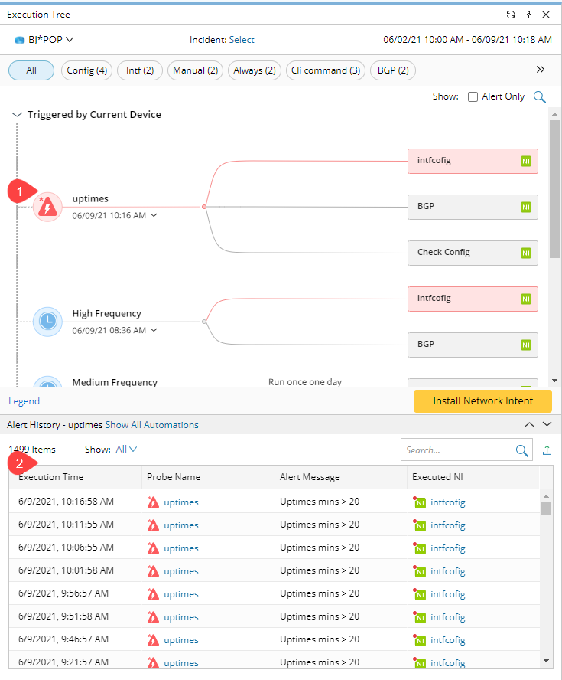Viewport: 562px width, 680px height.
Task: Select the Intf (2) filter tab
Action: tap(140, 70)
